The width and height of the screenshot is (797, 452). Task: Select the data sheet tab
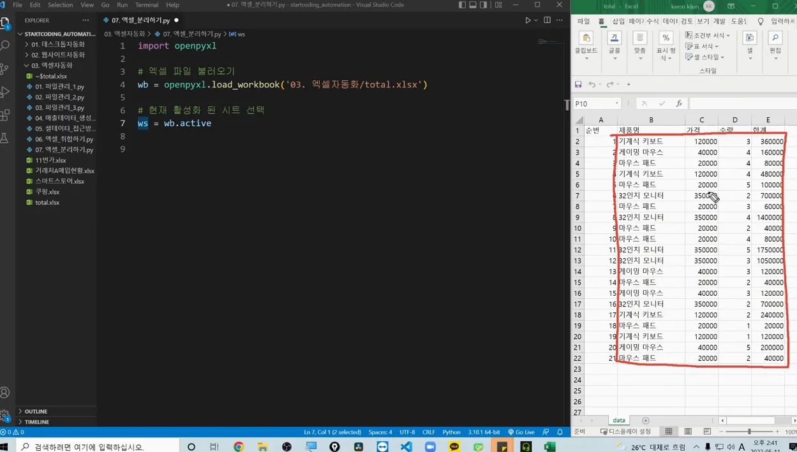pyautogui.click(x=619, y=421)
